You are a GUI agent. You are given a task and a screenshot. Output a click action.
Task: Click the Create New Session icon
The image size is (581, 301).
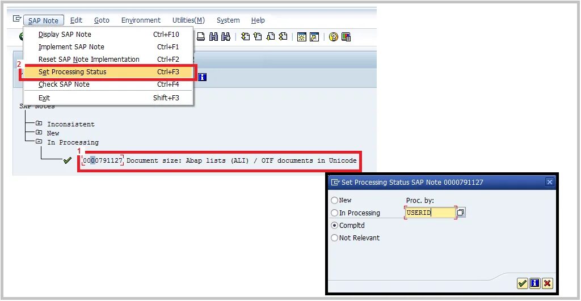(x=302, y=37)
